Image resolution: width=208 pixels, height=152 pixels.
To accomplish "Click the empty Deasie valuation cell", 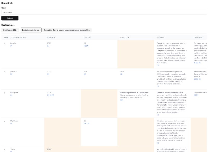I will 136,54.
